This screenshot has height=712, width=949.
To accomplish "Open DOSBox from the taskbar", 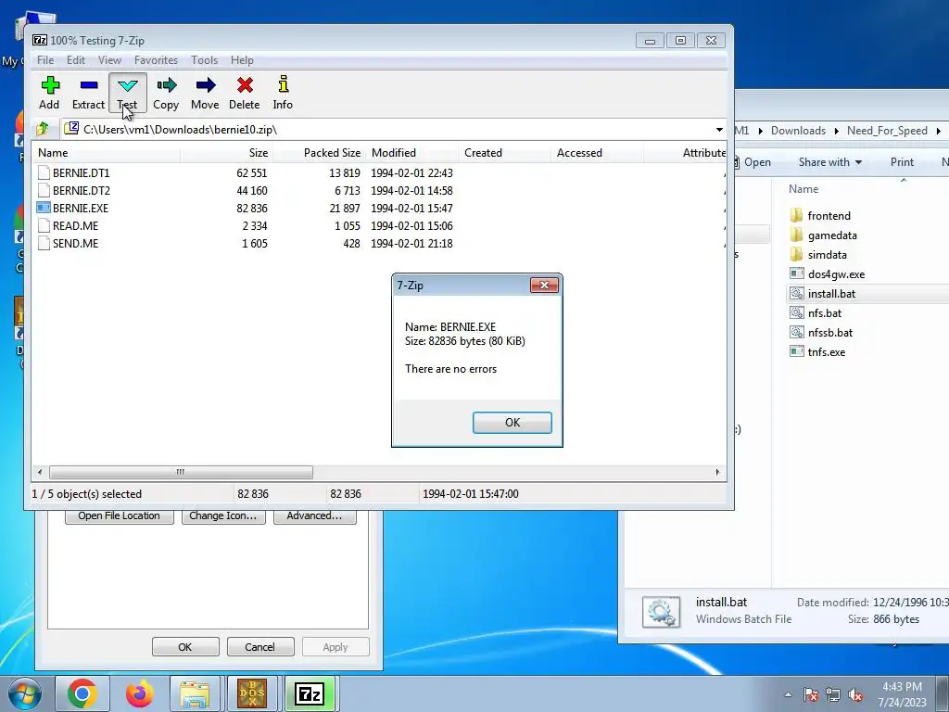I will (x=252, y=693).
